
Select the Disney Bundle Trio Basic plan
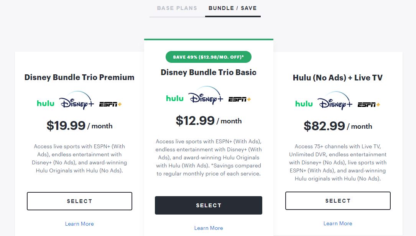pyautogui.click(x=209, y=205)
